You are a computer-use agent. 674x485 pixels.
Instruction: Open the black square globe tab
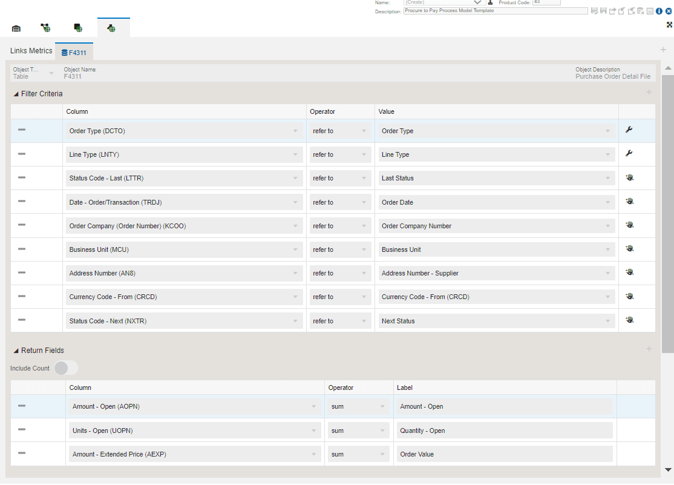coord(78,28)
